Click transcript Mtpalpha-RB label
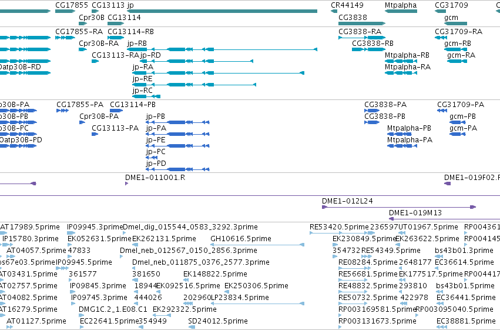This screenshot has height=330, width=500. [x=407, y=55]
